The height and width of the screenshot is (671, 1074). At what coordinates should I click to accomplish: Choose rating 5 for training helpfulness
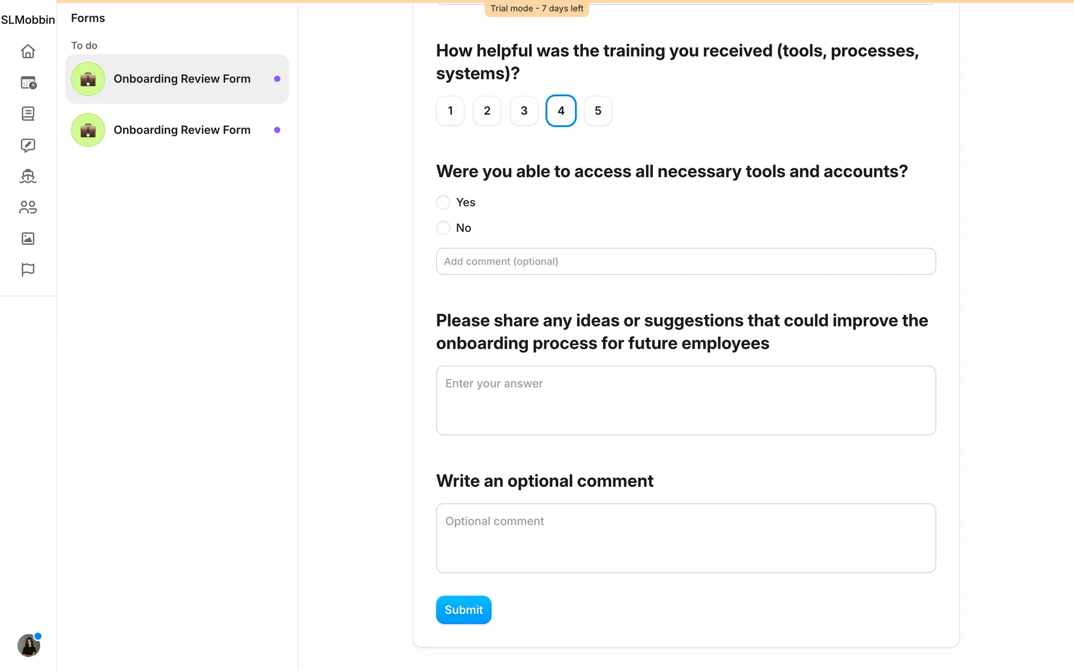(597, 111)
